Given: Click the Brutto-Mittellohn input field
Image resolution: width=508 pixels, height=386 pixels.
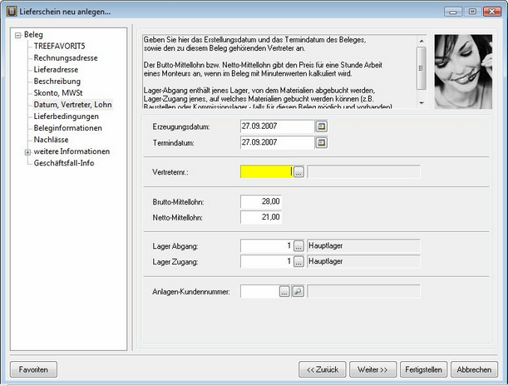Looking at the screenshot, I should point(262,201).
